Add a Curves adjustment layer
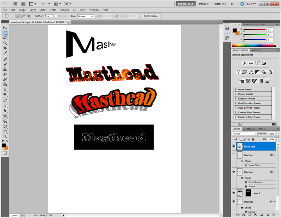Image resolution: width=281 pixels, height=218 pixels. click(257, 63)
